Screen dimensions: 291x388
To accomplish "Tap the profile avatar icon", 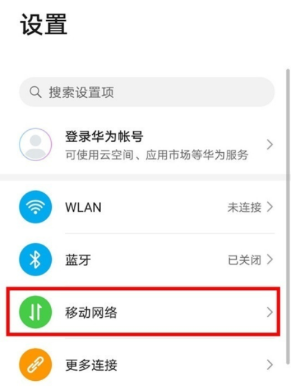I will coord(35,144).
